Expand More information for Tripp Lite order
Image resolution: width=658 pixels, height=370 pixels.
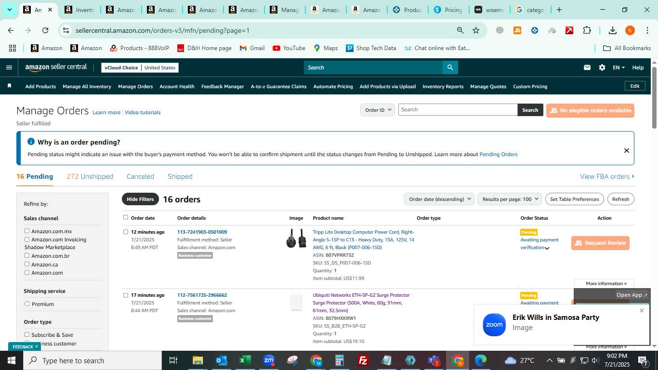tap(606, 284)
